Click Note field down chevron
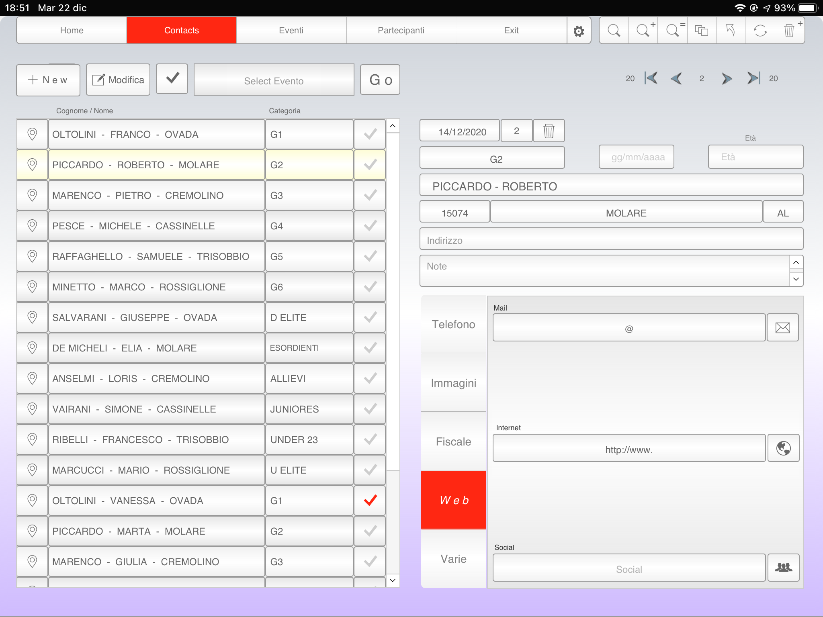This screenshot has height=617, width=823. tap(796, 279)
